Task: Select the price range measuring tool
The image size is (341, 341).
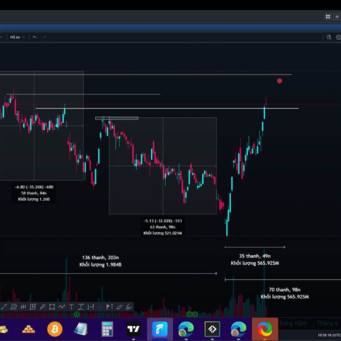Action: (81, 307)
